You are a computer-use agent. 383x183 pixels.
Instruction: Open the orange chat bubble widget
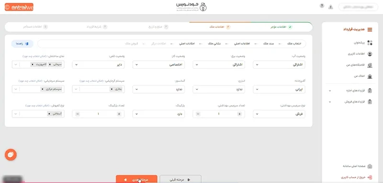coord(11,155)
